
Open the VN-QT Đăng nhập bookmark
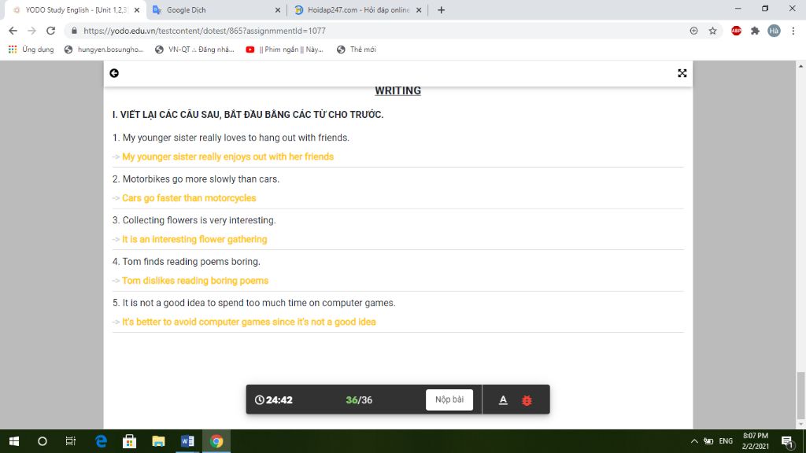(195, 50)
